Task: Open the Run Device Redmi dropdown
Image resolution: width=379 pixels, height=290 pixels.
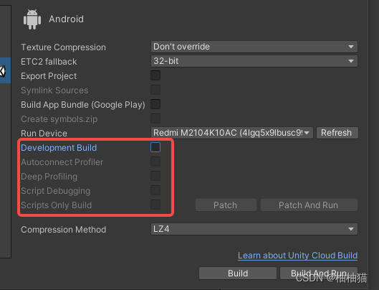Action: click(232, 133)
